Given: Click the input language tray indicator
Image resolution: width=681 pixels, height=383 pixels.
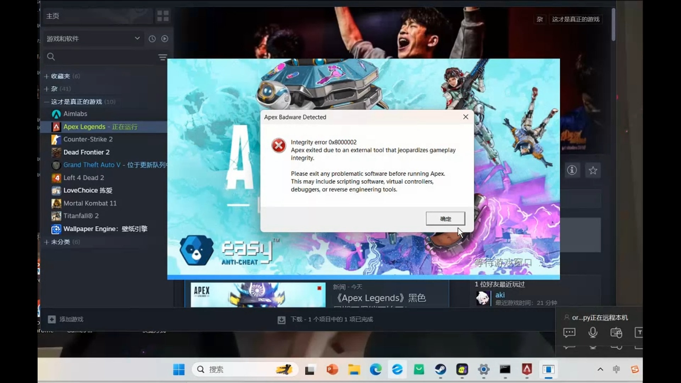Looking at the screenshot, I should 616,370.
